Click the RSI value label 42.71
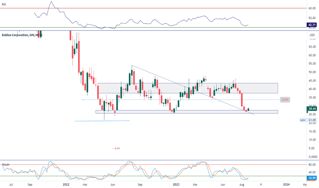The image size is (319, 188). tap(312, 25)
